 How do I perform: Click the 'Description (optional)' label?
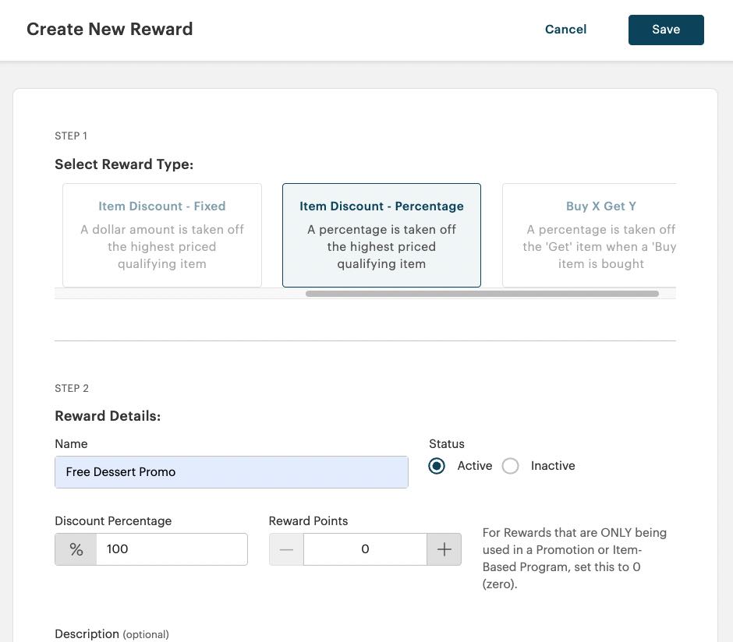tap(112, 633)
